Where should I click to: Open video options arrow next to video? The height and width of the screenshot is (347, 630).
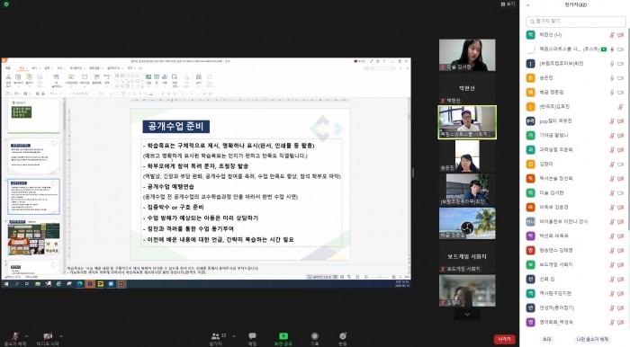[60, 336]
